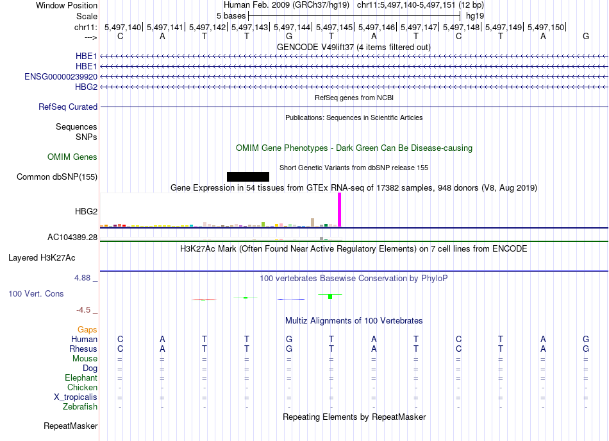Open 'Repeating Elements by RepeatMasker' title

tap(355, 417)
